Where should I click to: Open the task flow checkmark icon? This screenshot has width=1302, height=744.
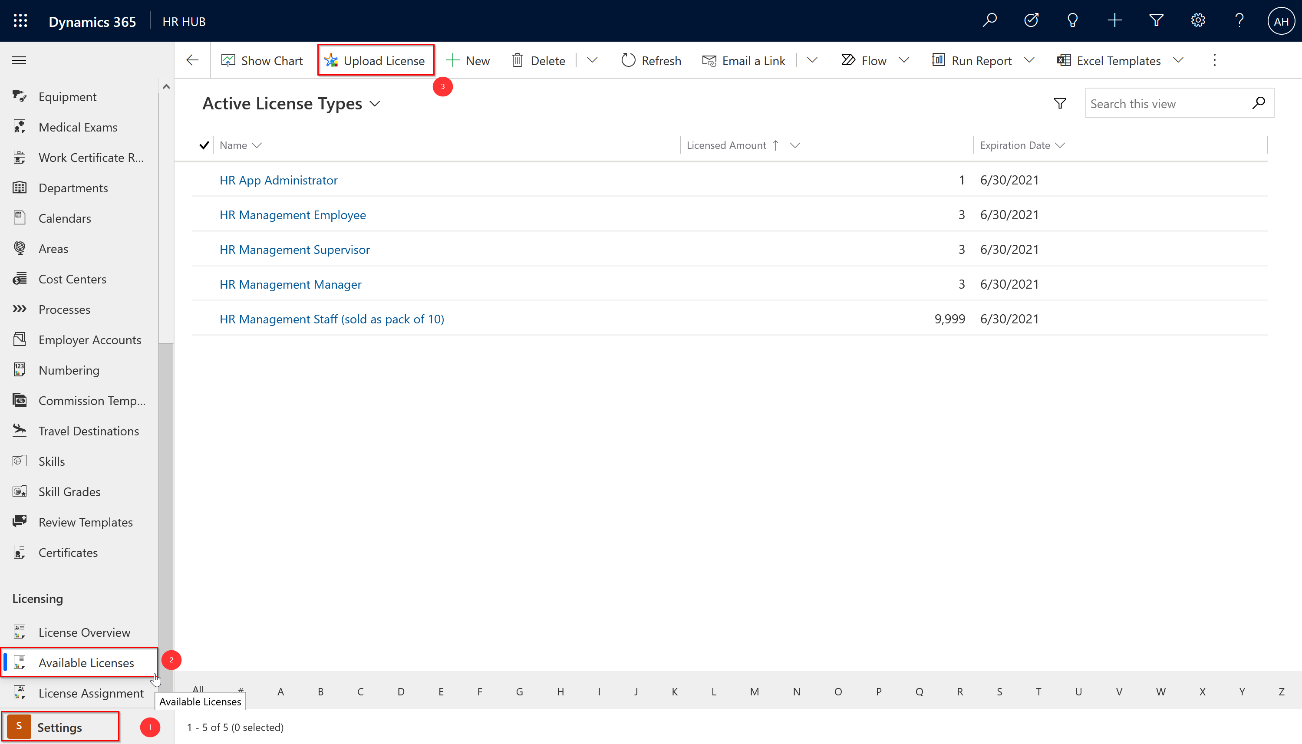pos(1031,21)
